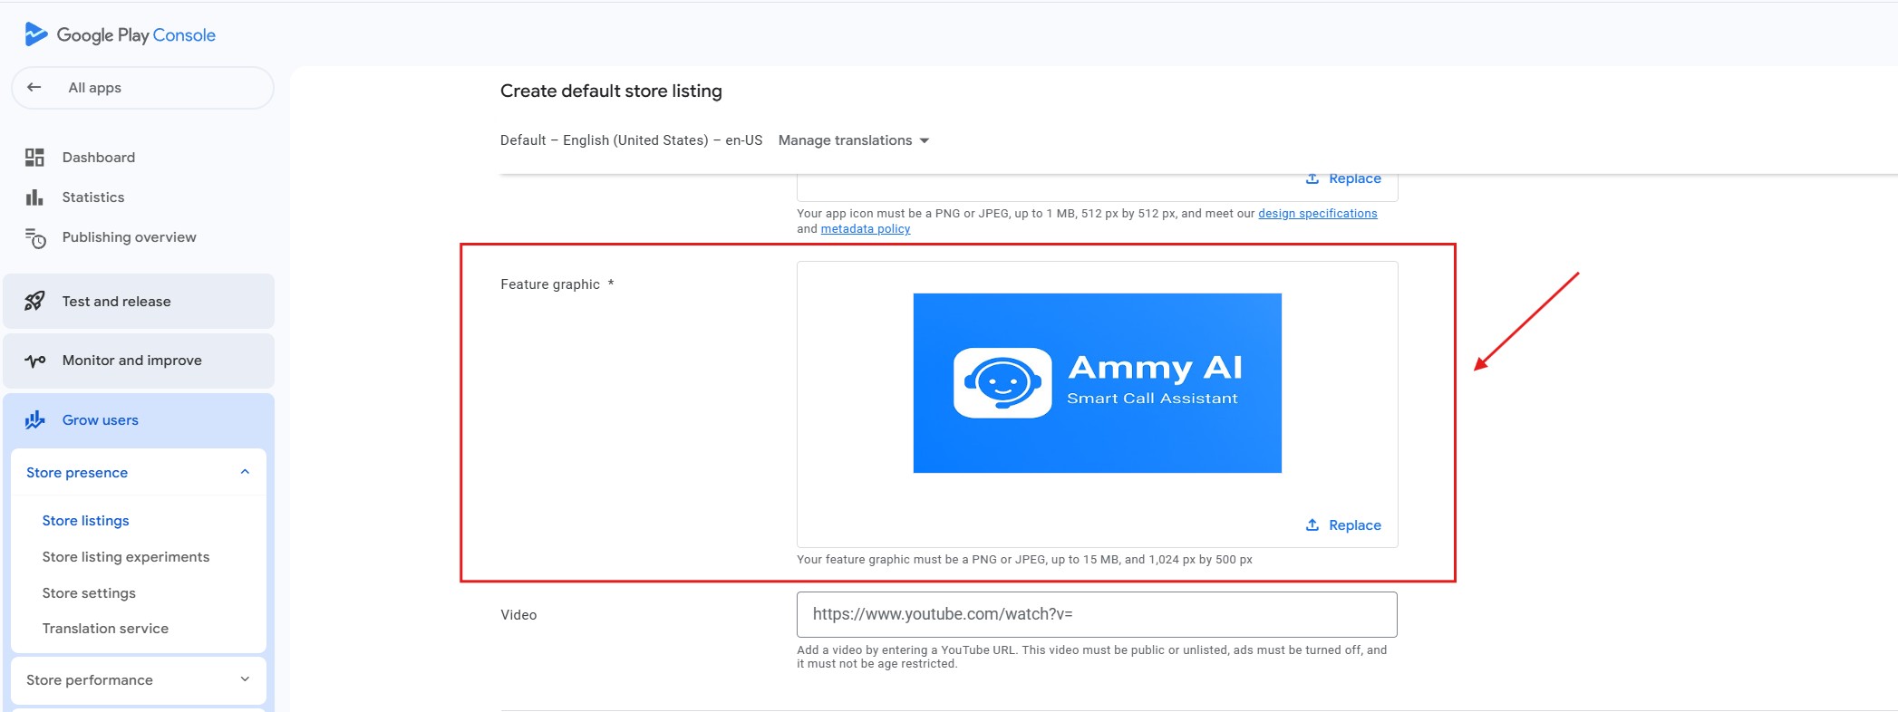Open the metadata policy link

click(865, 229)
